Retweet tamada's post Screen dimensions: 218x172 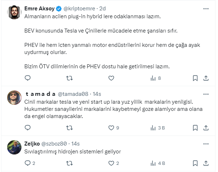tap(70, 127)
